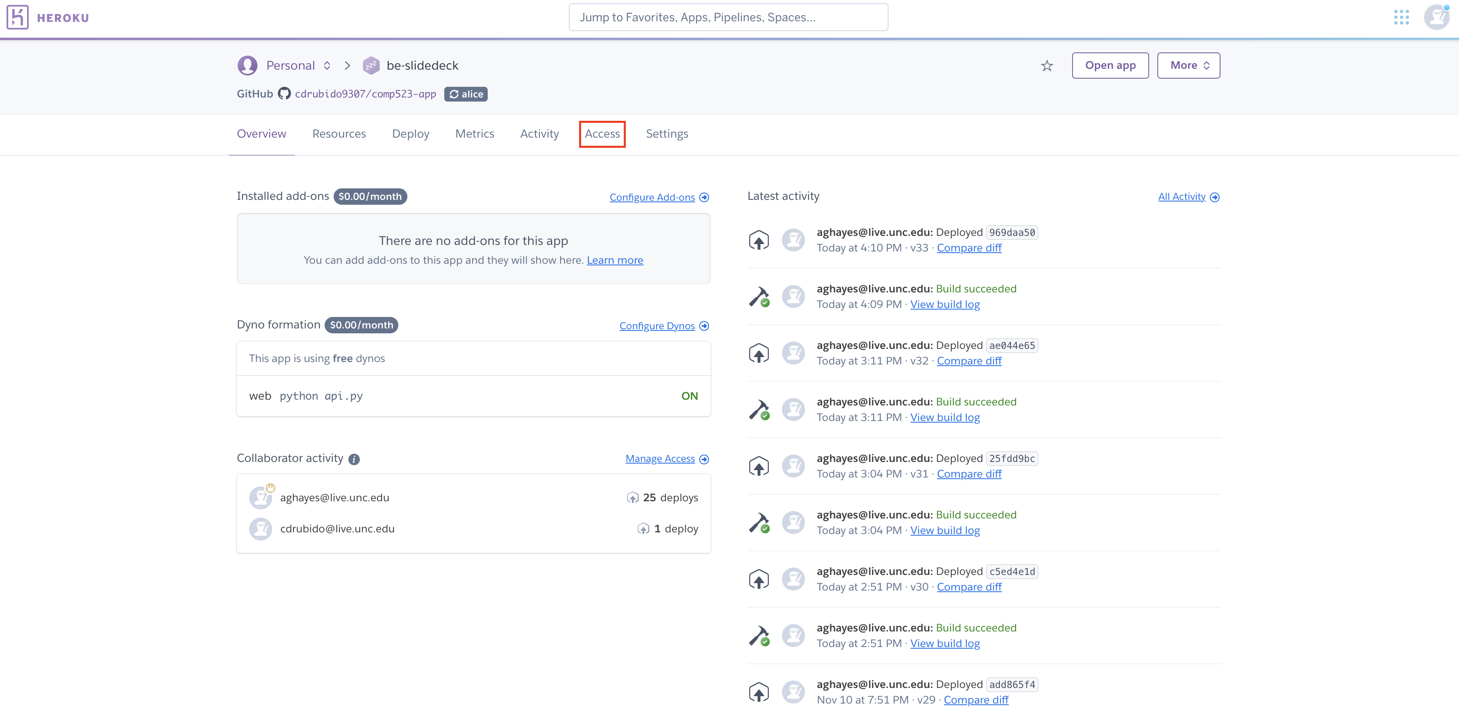1459x724 pixels.
Task: Click the Personal account avatar icon
Action: pyautogui.click(x=248, y=66)
